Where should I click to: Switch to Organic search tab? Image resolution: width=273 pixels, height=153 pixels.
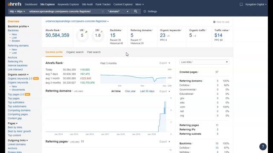click(x=75, y=52)
